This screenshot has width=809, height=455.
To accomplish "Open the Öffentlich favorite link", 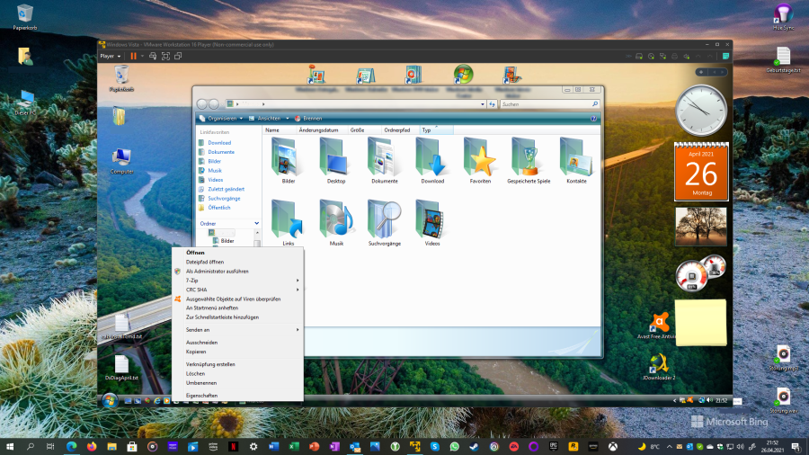I will pos(218,208).
